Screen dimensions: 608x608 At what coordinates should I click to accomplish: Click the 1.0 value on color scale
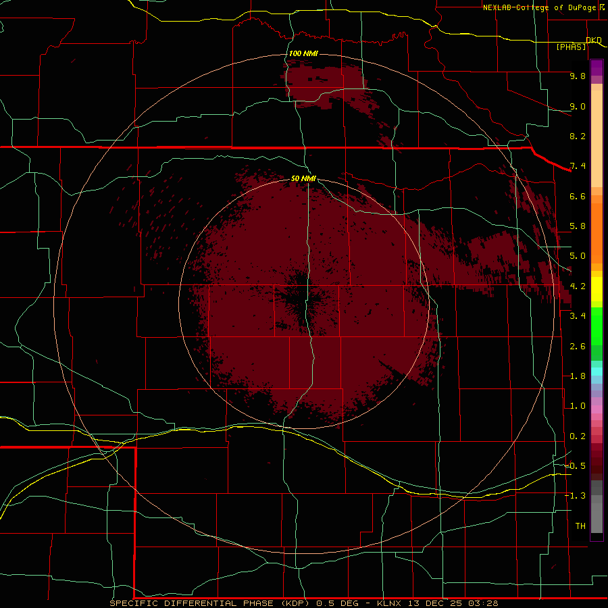pyautogui.click(x=578, y=406)
